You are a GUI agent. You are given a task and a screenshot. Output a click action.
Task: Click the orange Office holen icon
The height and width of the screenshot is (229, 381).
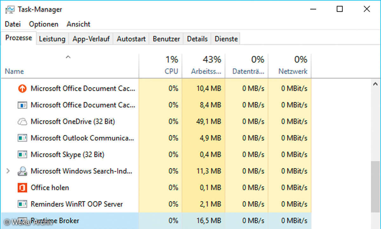[x=22, y=188]
